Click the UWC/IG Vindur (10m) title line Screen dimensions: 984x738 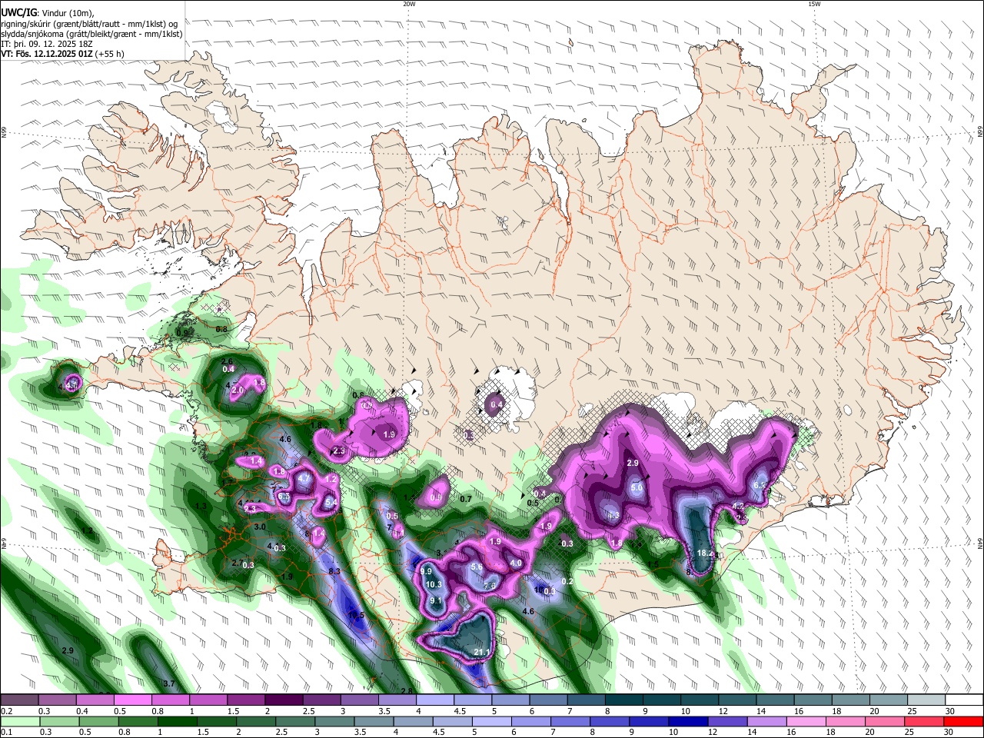[48, 13]
